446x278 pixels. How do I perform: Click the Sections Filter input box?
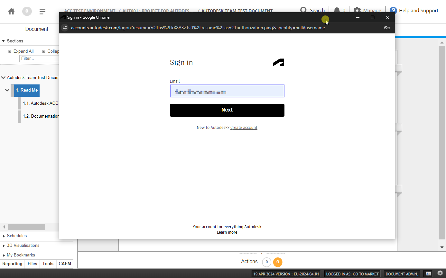coord(39,58)
